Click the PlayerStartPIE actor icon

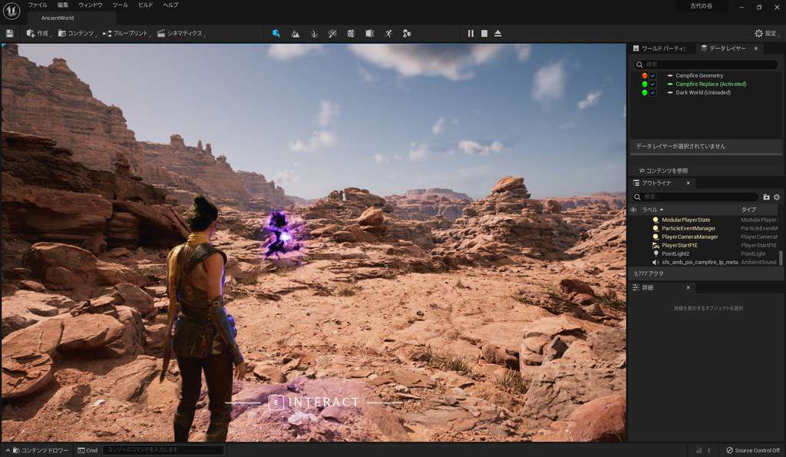pyautogui.click(x=656, y=245)
